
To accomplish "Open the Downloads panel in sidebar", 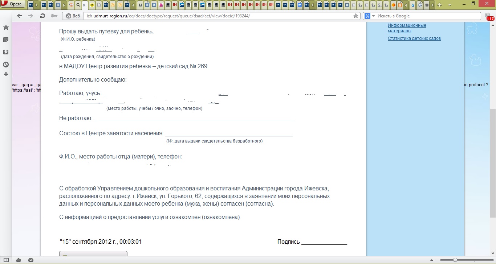I will (6, 52).
